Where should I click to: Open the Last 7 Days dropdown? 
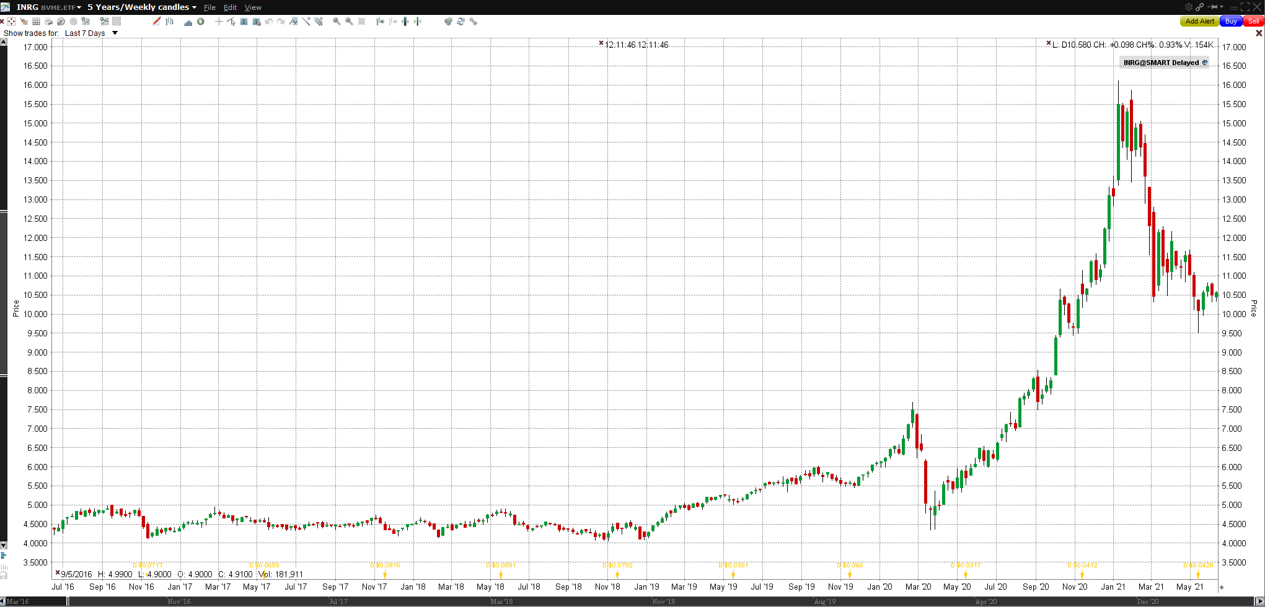91,33
